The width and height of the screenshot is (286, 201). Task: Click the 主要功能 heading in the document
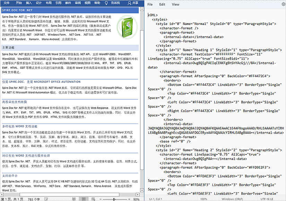click(8, 47)
